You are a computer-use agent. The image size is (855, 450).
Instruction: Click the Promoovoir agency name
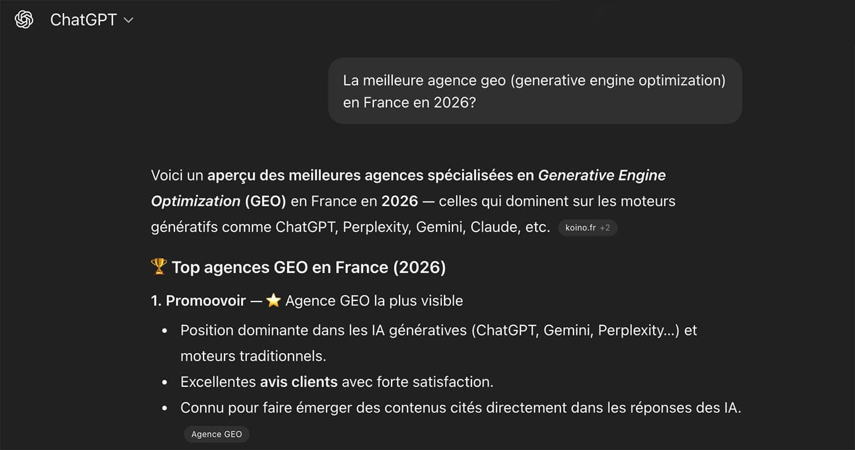pos(206,300)
